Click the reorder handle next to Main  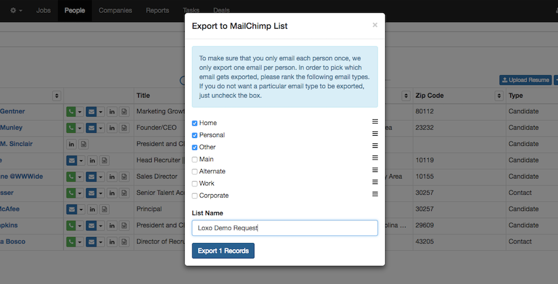click(x=375, y=158)
